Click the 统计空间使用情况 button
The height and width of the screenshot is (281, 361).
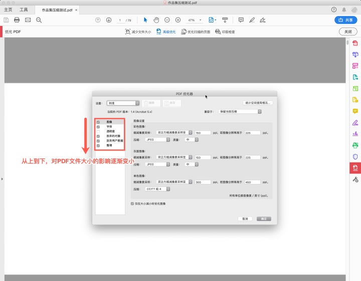click(x=258, y=103)
